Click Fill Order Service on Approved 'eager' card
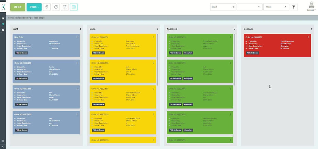The width and height of the screenshot is (318, 149). [x=175, y=53]
